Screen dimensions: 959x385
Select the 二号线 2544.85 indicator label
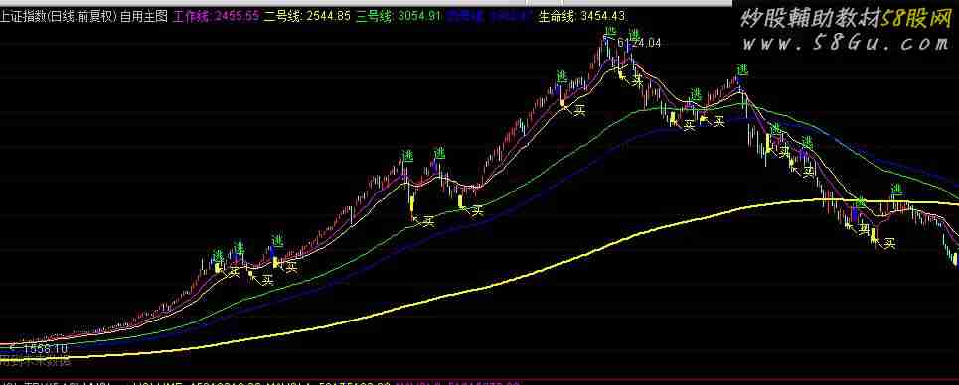308,17
